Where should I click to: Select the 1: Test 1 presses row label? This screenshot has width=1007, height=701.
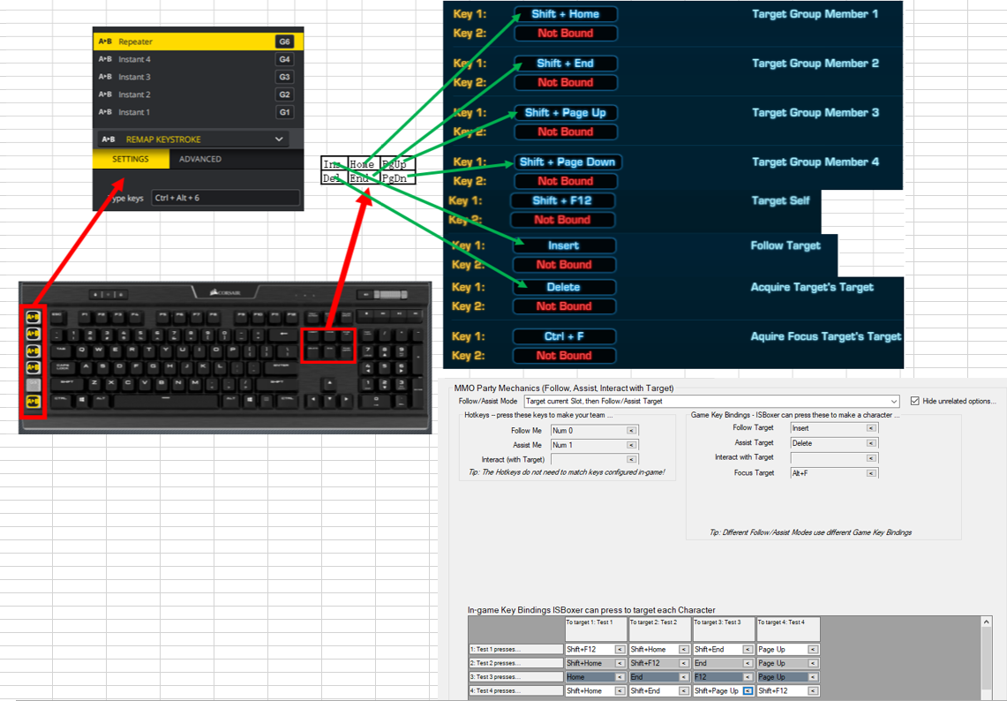coord(516,650)
